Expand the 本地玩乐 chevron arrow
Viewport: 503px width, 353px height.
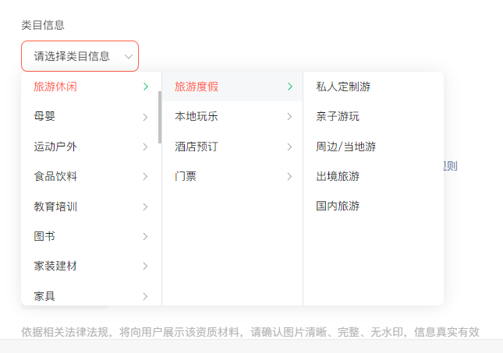pos(289,117)
